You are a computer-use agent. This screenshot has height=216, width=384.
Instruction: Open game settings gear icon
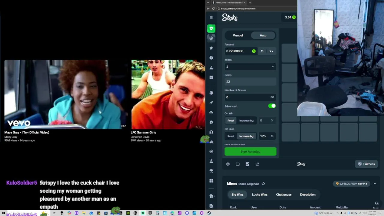[x=228, y=164]
